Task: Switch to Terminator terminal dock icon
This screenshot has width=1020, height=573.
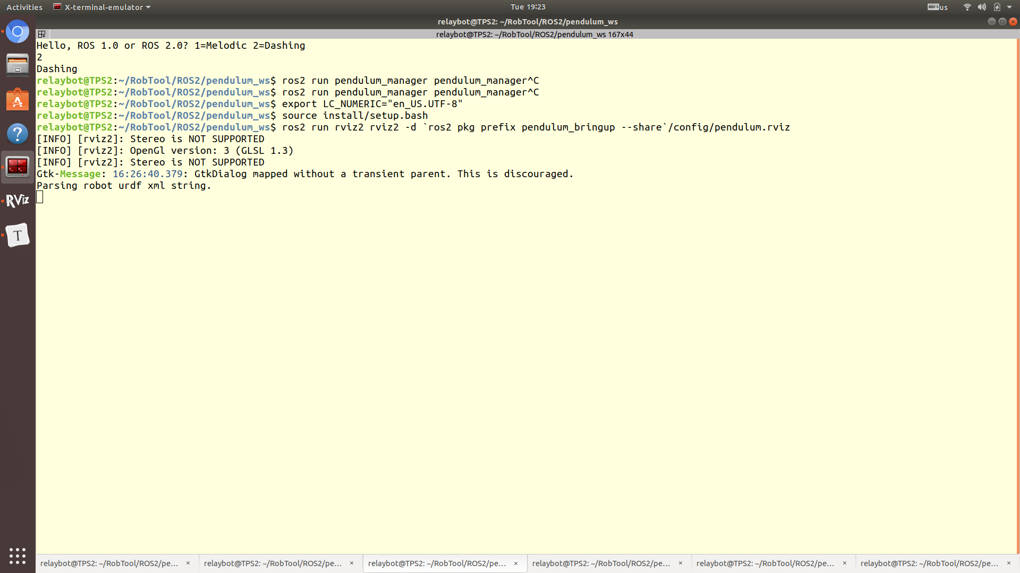Action: click(18, 167)
